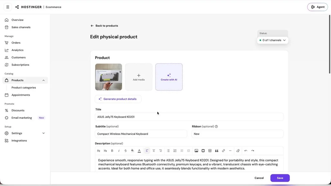Image resolution: width=331 pixels, height=186 pixels.
Task: Toggle strikethrough formatting
Action: point(126,151)
